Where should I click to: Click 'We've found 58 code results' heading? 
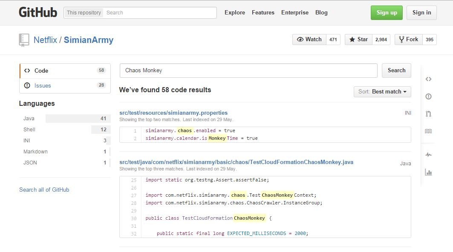pos(165,90)
